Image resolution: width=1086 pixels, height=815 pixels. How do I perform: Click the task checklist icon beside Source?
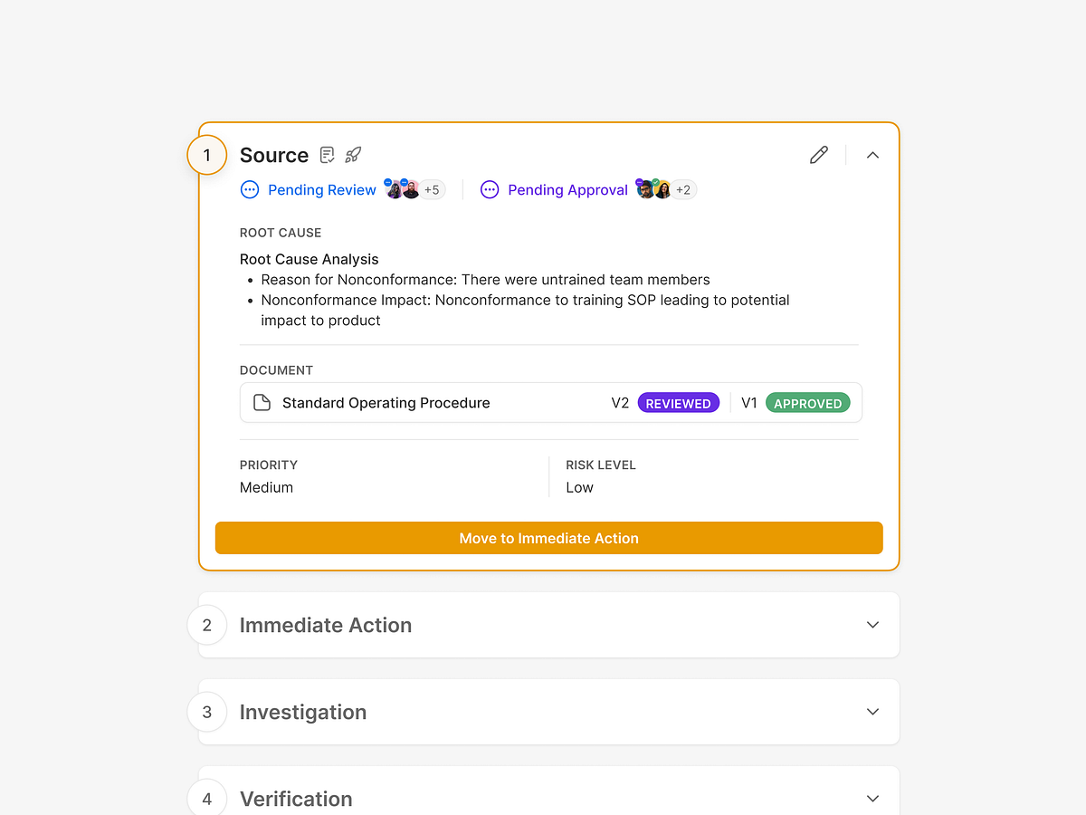click(x=327, y=155)
